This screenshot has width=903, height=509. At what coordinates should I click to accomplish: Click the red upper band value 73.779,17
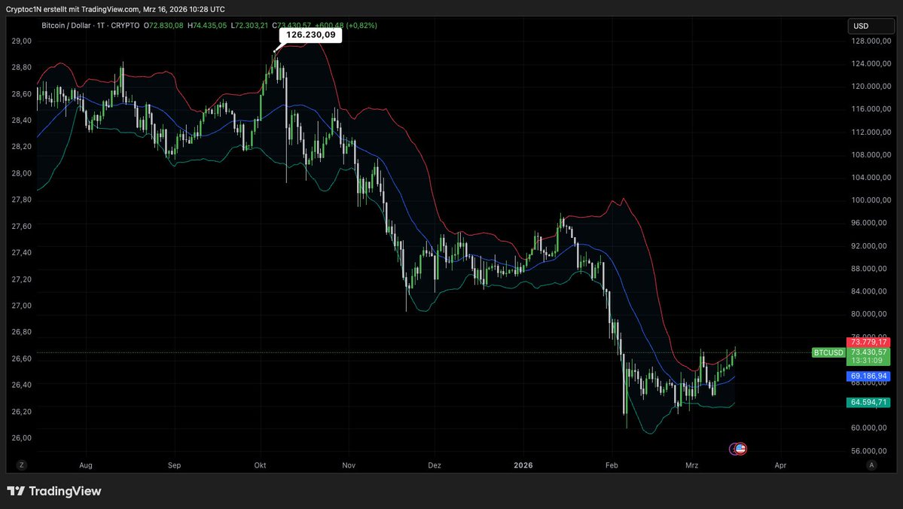coord(868,342)
